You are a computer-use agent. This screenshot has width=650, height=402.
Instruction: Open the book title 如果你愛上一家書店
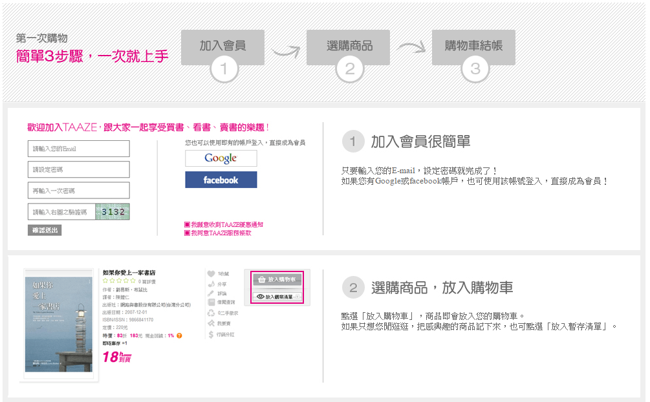129,272
